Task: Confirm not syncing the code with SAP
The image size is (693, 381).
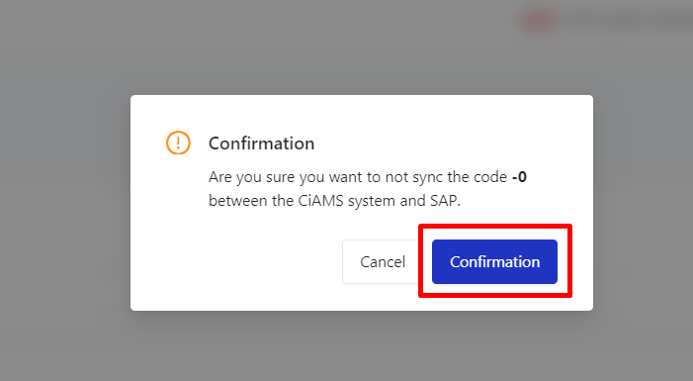Action: click(494, 261)
